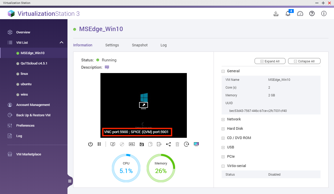Image resolution: width=334 pixels, height=194 pixels.
Task: Click the Account Management user icon
Action: pos(10,105)
